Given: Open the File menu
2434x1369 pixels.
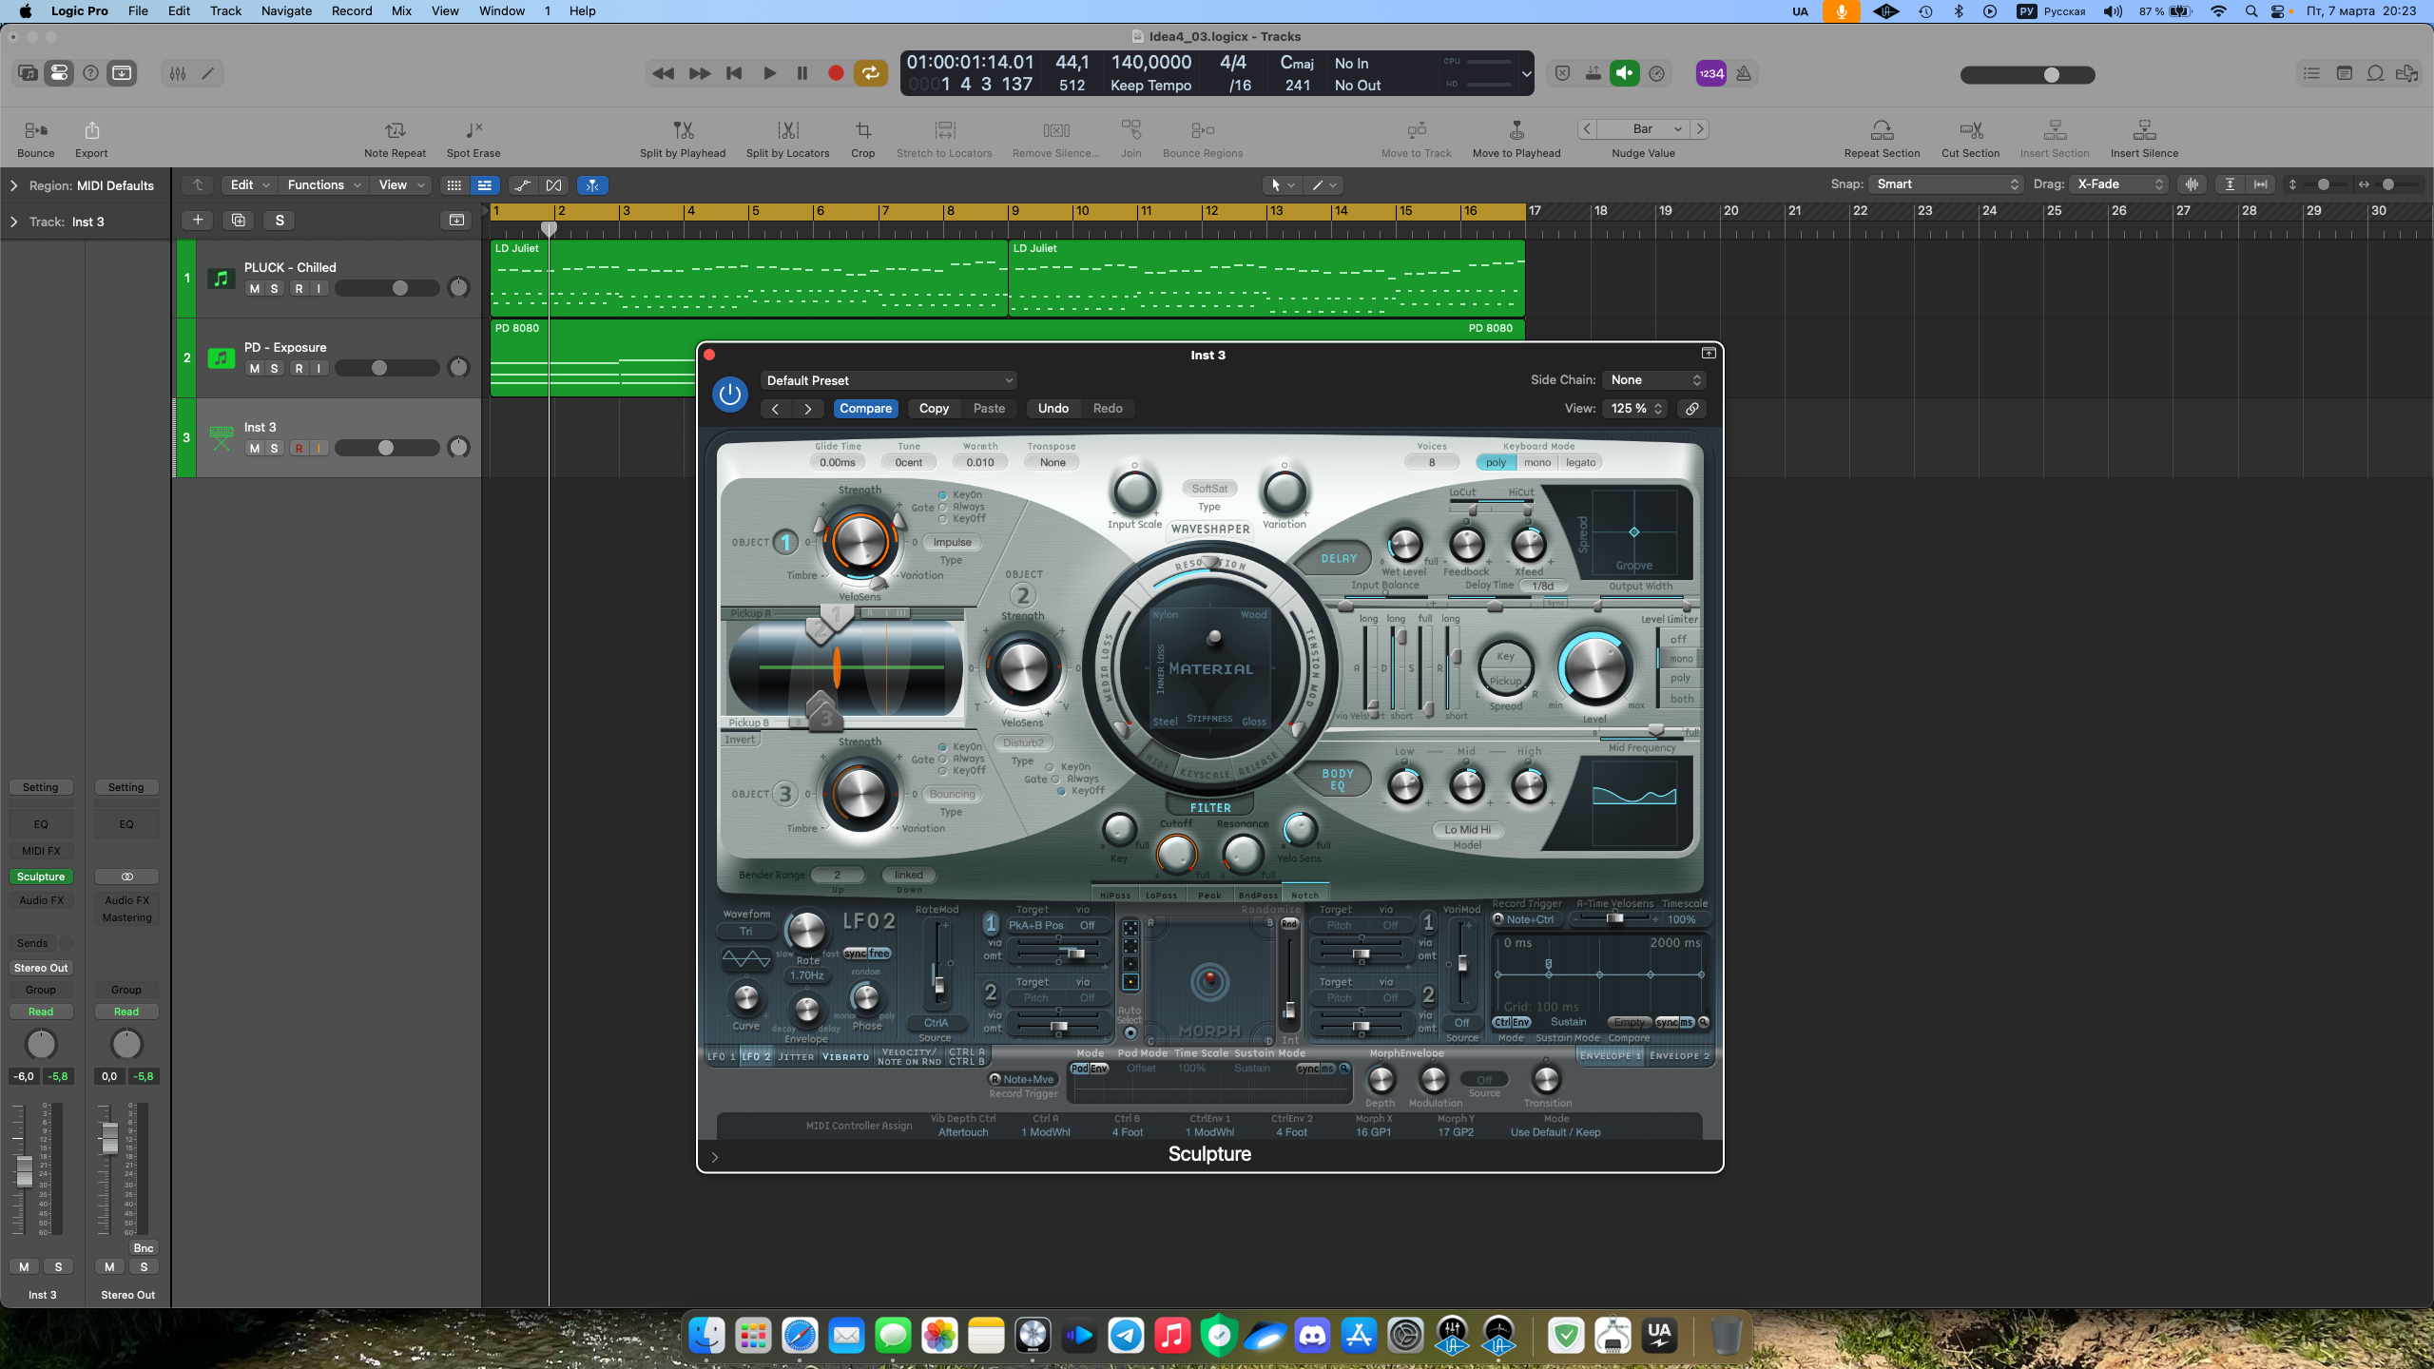Looking at the screenshot, I should click(138, 11).
